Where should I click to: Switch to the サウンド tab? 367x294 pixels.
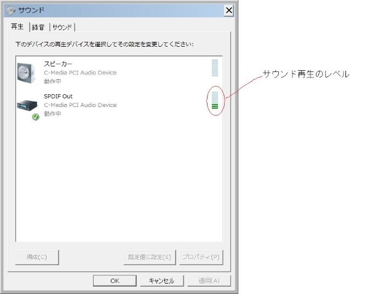click(62, 27)
